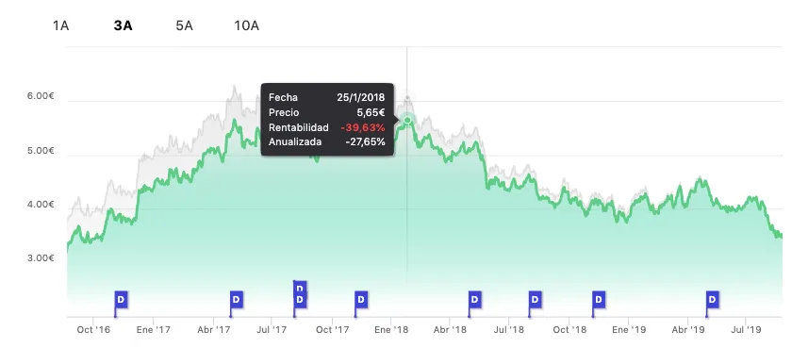The height and width of the screenshot is (348, 808).
Task: Click the 3.00€ y-axis label
Action: pos(41,257)
